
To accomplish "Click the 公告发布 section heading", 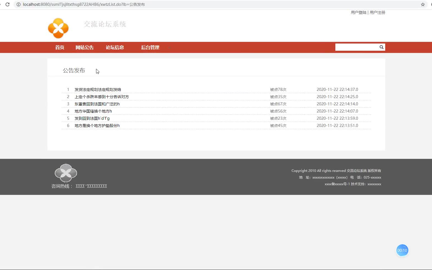I will click(x=74, y=70).
